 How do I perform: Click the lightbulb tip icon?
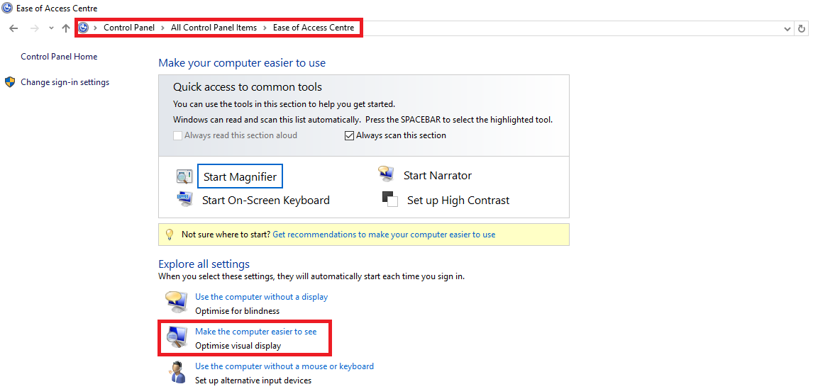click(x=169, y=235)
